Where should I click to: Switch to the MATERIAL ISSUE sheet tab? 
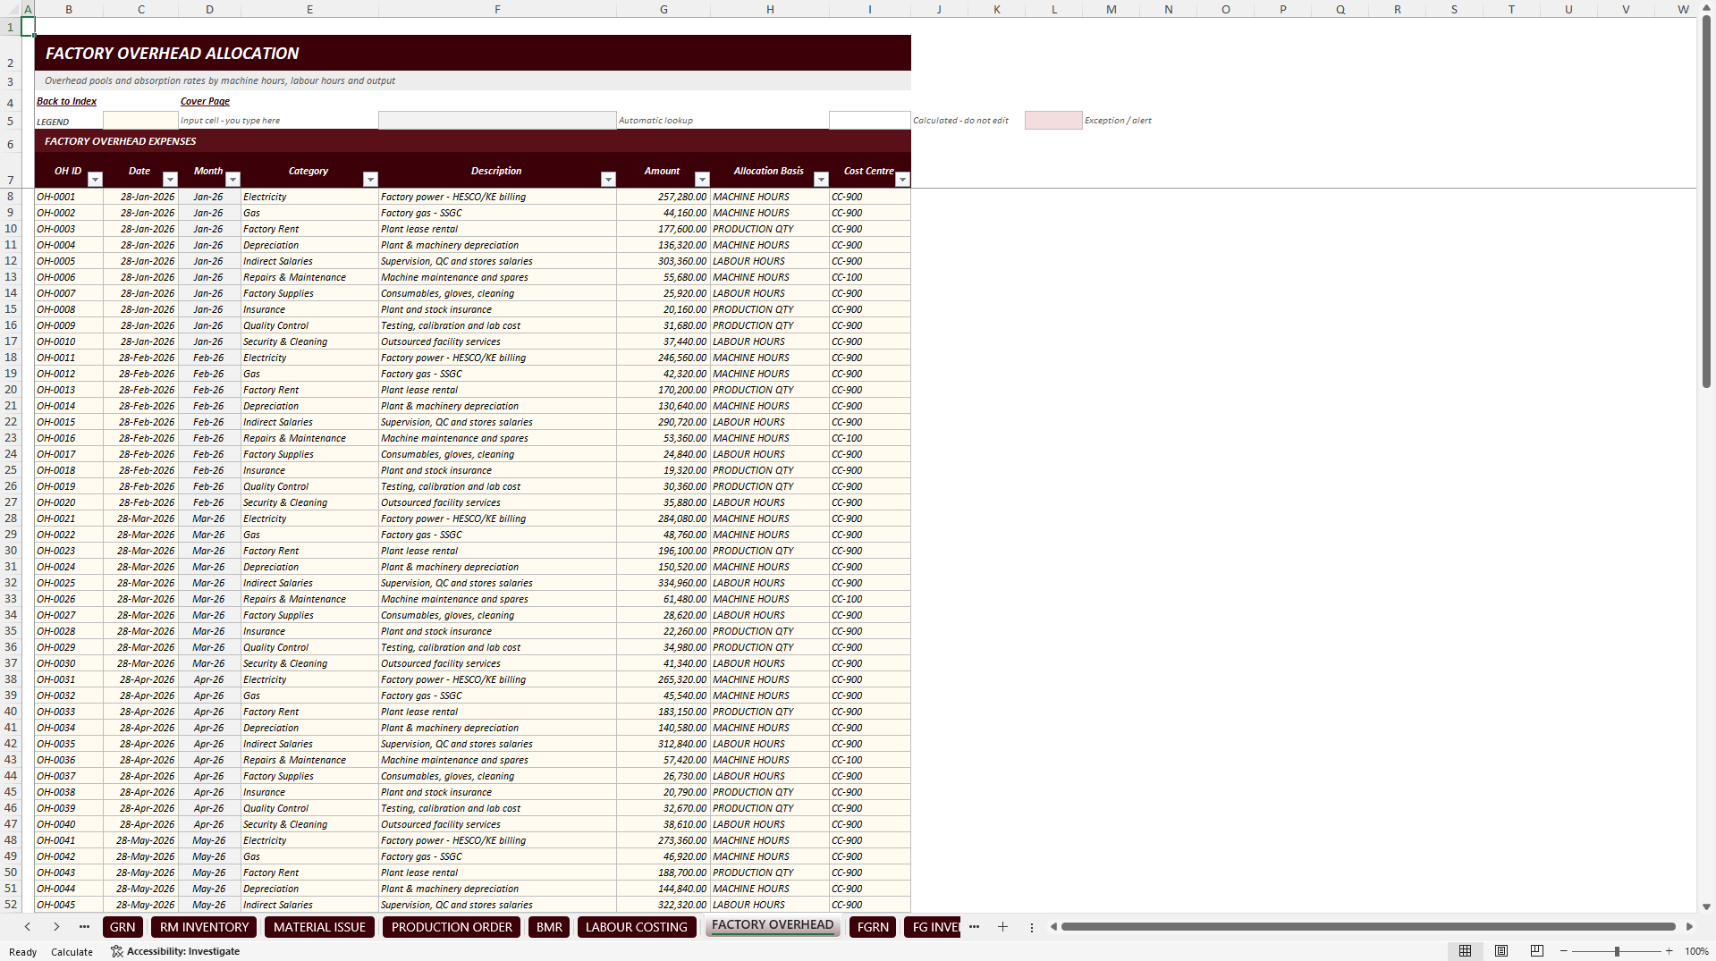click(319, 927)
